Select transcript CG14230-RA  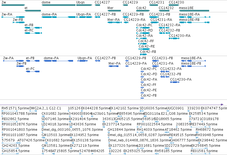pos(174,38)
